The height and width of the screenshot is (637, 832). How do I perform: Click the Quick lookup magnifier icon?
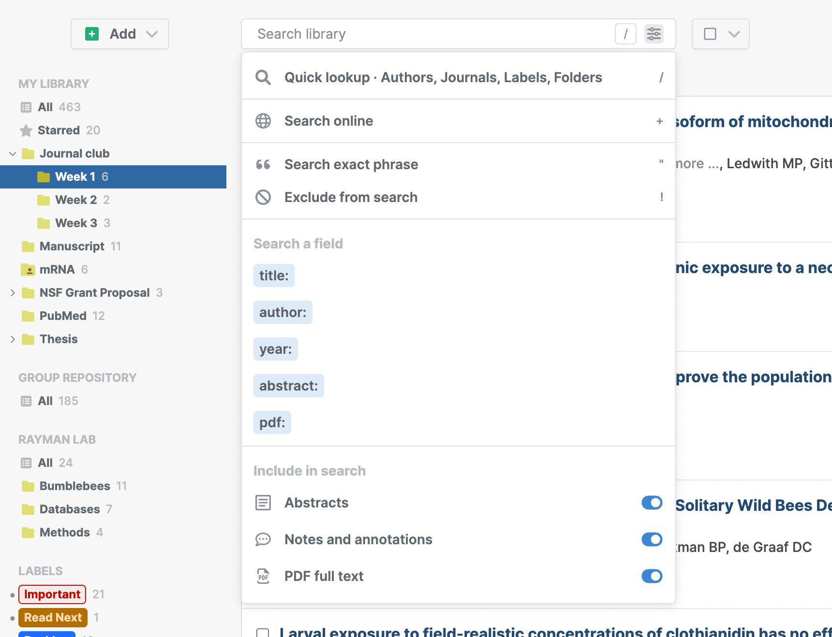point(263,77)
